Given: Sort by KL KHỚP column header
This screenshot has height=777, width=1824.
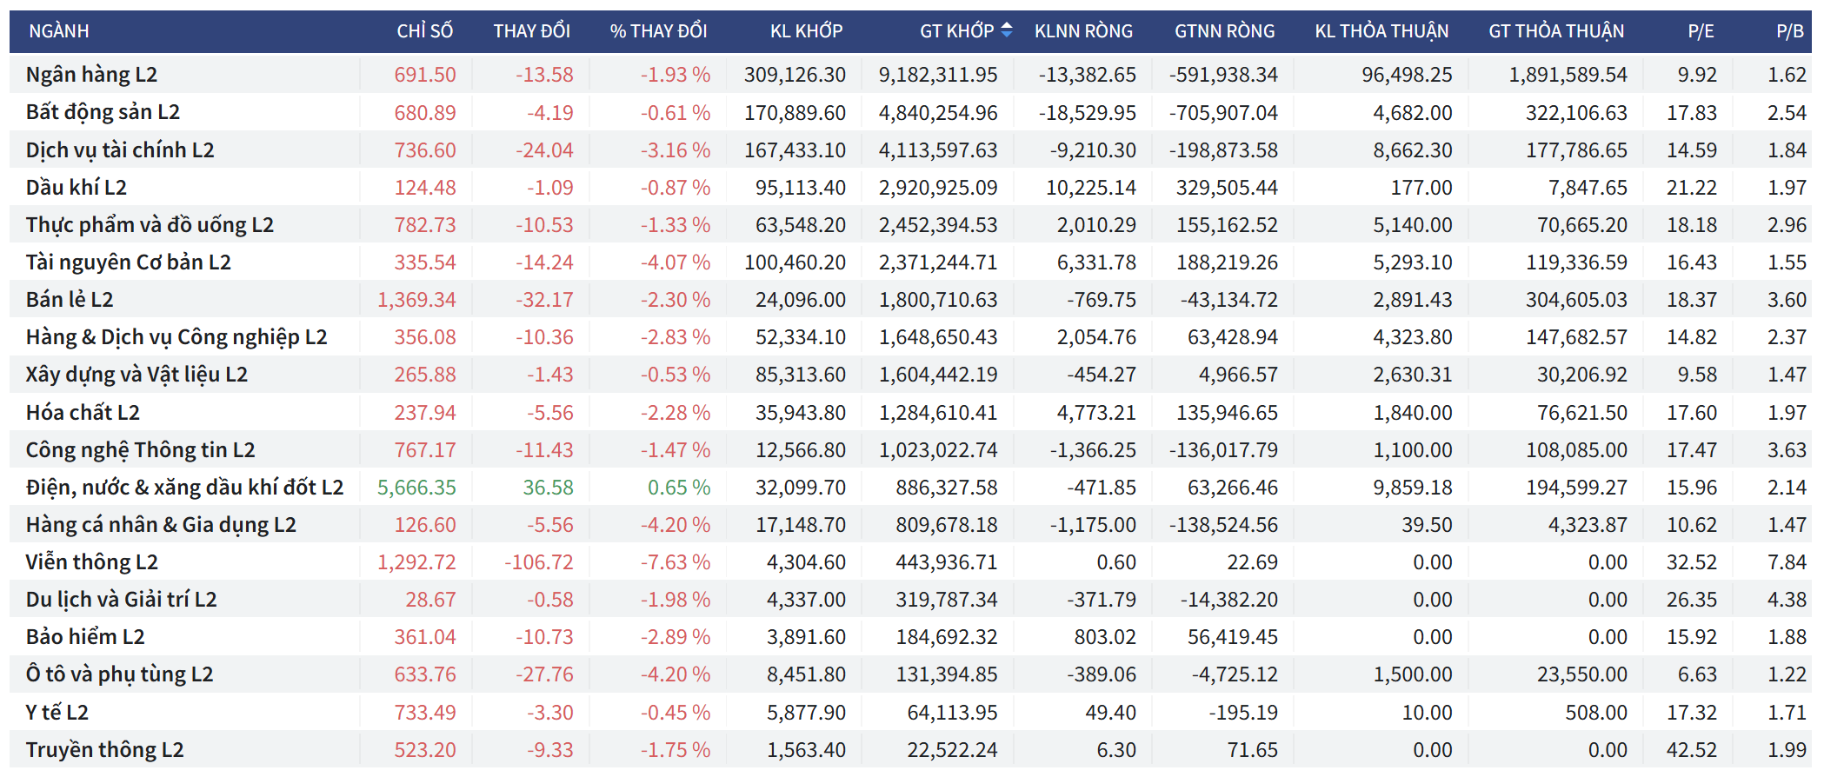Looking at the screenshot, I should (806, 31).
